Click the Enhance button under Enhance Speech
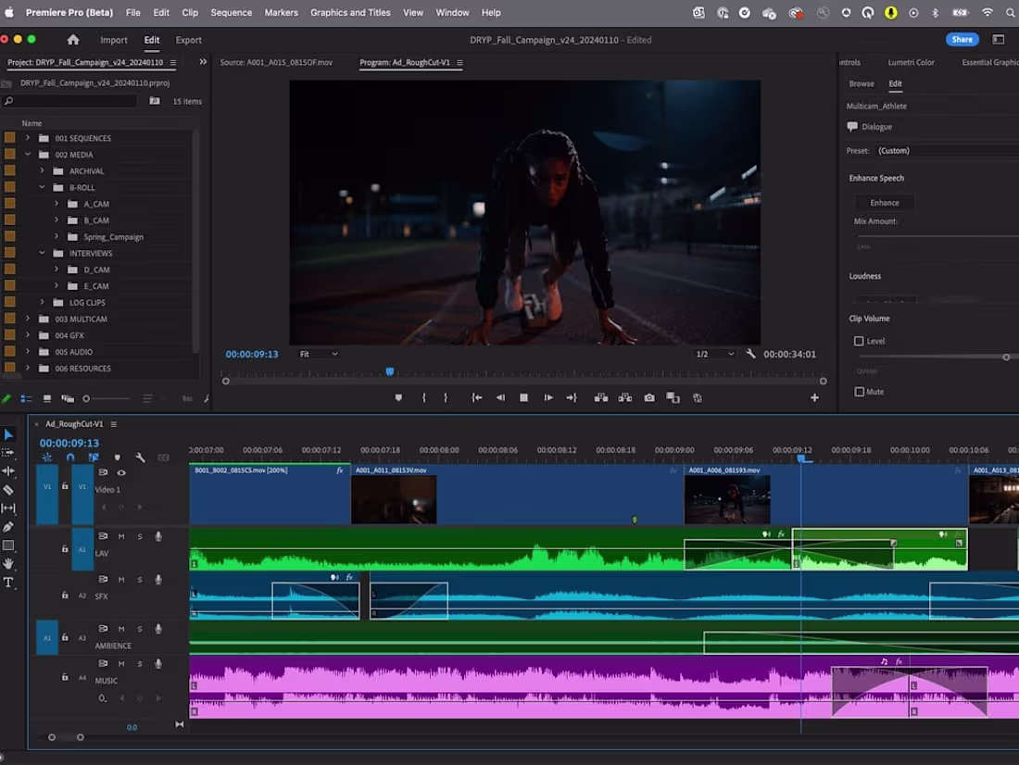This screenshot has height=765, width=1019. tap(883, 202)
